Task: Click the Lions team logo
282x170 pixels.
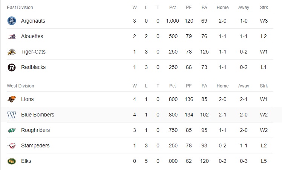Action: point(12,100)
